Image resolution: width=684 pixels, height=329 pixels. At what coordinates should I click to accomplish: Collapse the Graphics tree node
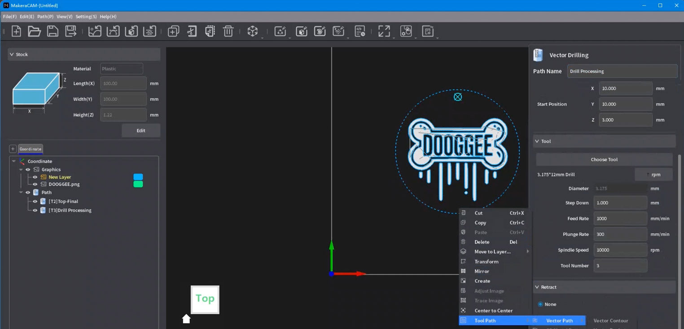21,170
